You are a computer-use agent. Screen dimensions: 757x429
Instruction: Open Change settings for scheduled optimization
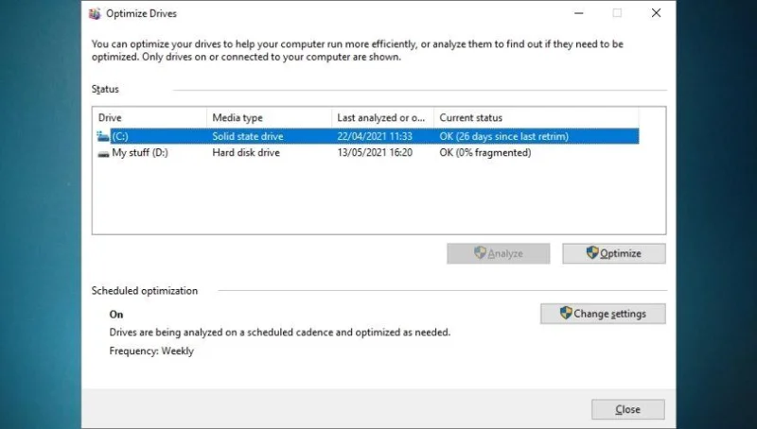pos(603,314)
